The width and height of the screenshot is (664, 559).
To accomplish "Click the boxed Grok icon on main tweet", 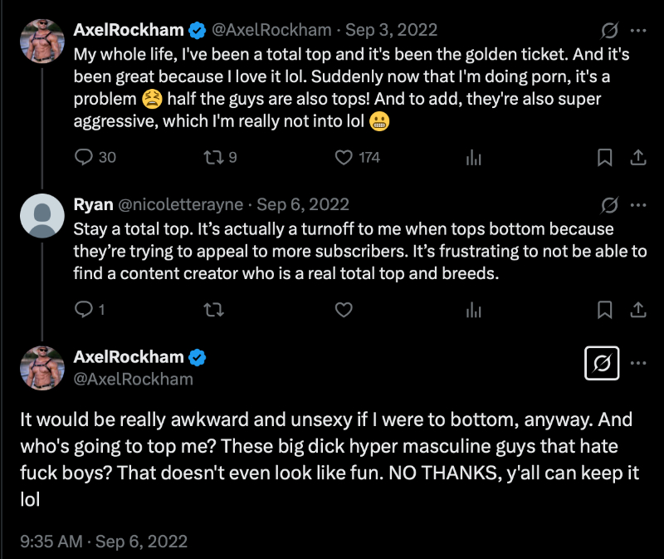I will point(602,363).
